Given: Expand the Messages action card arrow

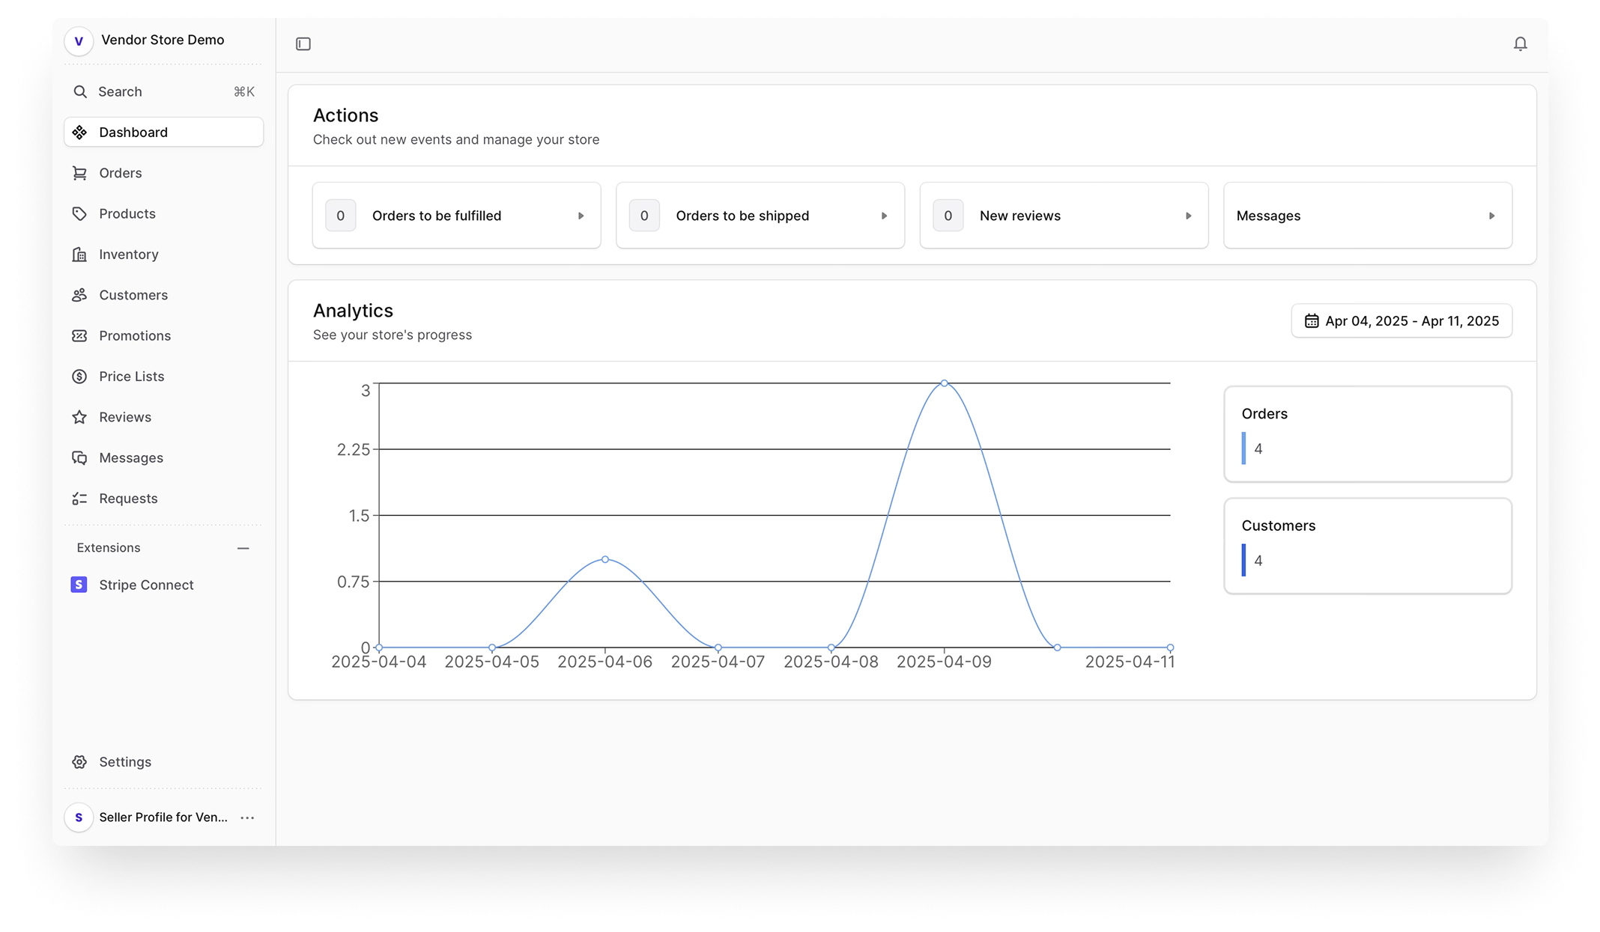Looking at the screenshot, I should coord(1491,216).
